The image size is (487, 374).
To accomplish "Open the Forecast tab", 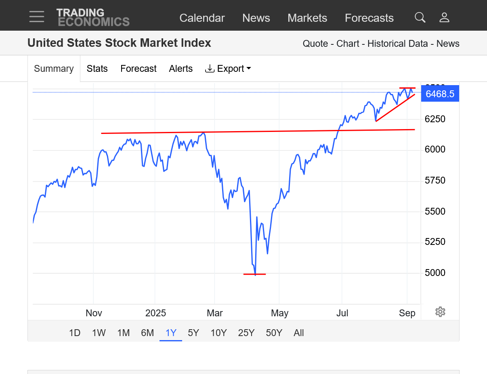I will (x=138, y=69).
